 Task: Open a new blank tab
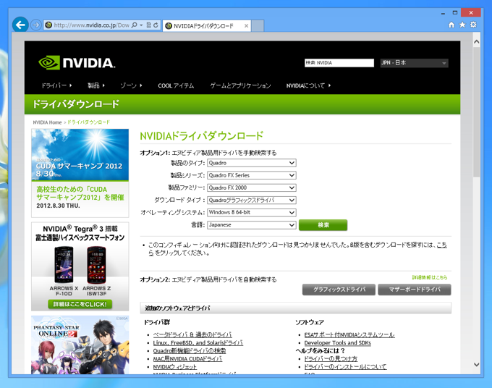258,26
